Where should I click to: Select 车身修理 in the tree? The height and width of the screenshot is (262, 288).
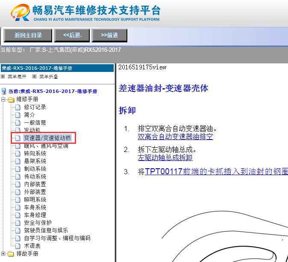click(x=35, y=215)
